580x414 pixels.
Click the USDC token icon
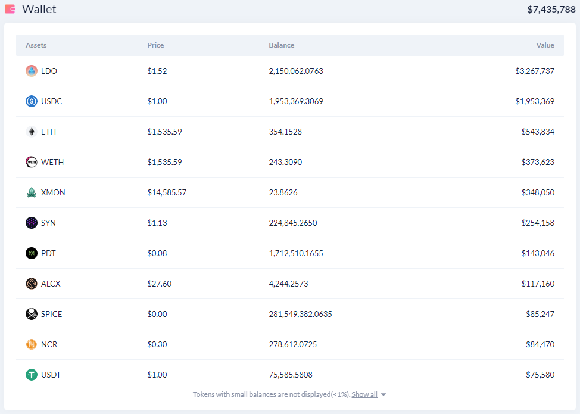tap(32, 101)
